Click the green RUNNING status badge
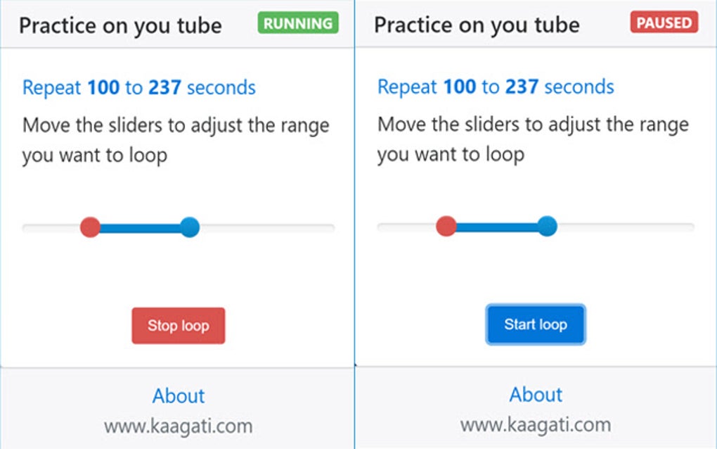 tap(297, 23)
